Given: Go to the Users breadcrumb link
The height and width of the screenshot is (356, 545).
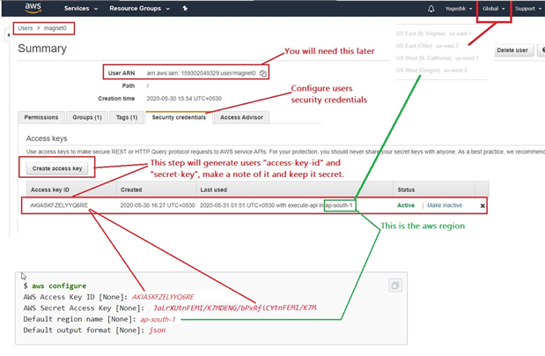Looking at the screenshot, I should coord(25,28).
